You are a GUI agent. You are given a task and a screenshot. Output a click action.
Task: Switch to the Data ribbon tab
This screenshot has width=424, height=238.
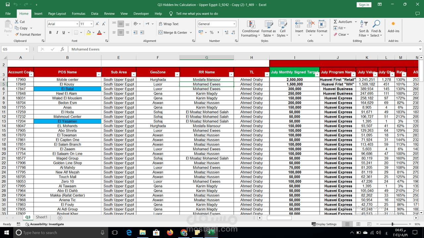tap(95, 14)
